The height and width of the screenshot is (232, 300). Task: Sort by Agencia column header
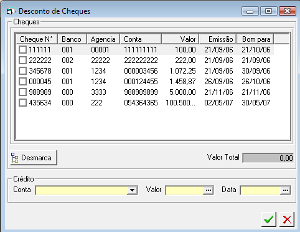[103, 39]
